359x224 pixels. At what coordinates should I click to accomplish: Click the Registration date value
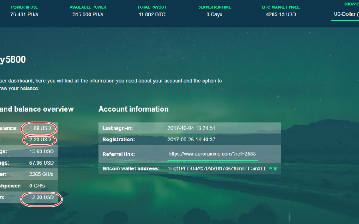click(x=191, y=140)
